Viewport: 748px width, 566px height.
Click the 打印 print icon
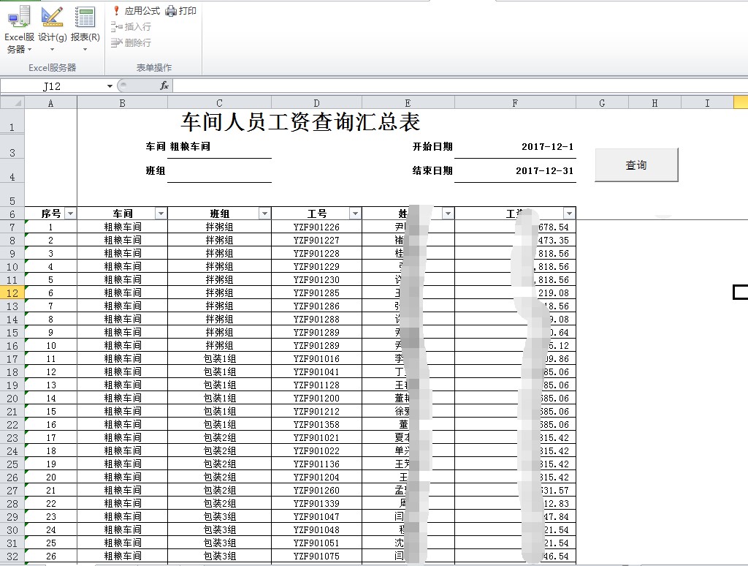point(180,11)
